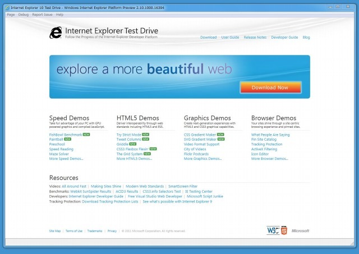Viewport: 359px width, 254px height.
Task: Go to the Blog link
Action: [306, 38]
